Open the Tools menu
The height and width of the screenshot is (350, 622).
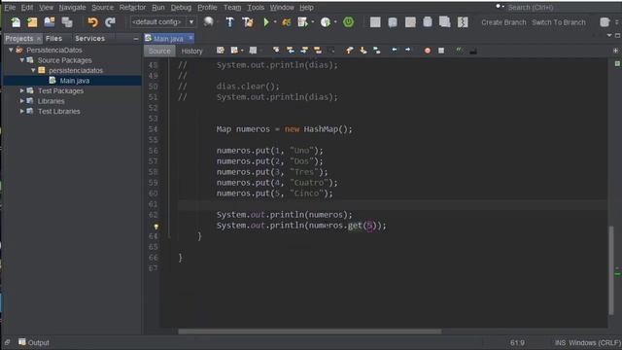(x=256, y=8)
